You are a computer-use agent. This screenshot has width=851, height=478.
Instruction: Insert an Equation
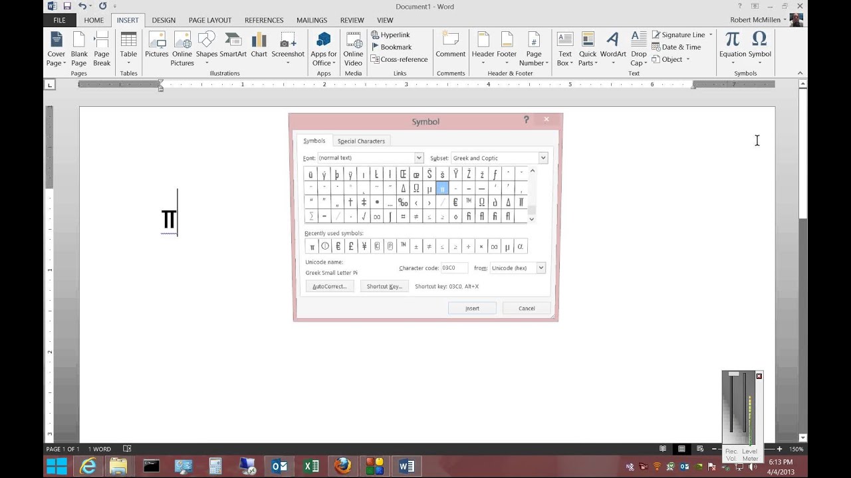point(732,48)
